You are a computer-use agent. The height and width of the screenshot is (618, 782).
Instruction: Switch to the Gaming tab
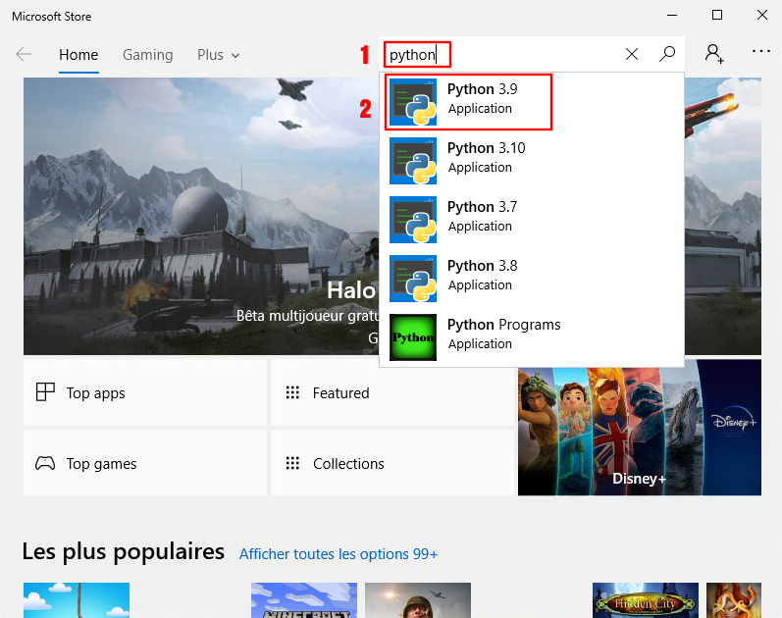(x=147, y=55)
